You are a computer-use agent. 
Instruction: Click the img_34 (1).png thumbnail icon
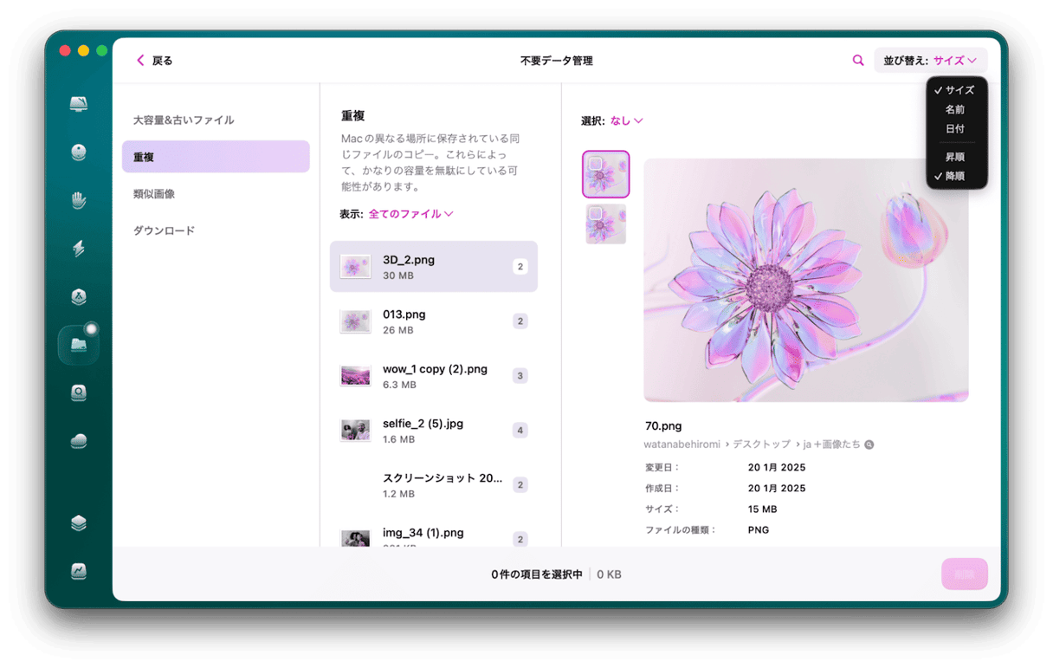pos(355,539)
